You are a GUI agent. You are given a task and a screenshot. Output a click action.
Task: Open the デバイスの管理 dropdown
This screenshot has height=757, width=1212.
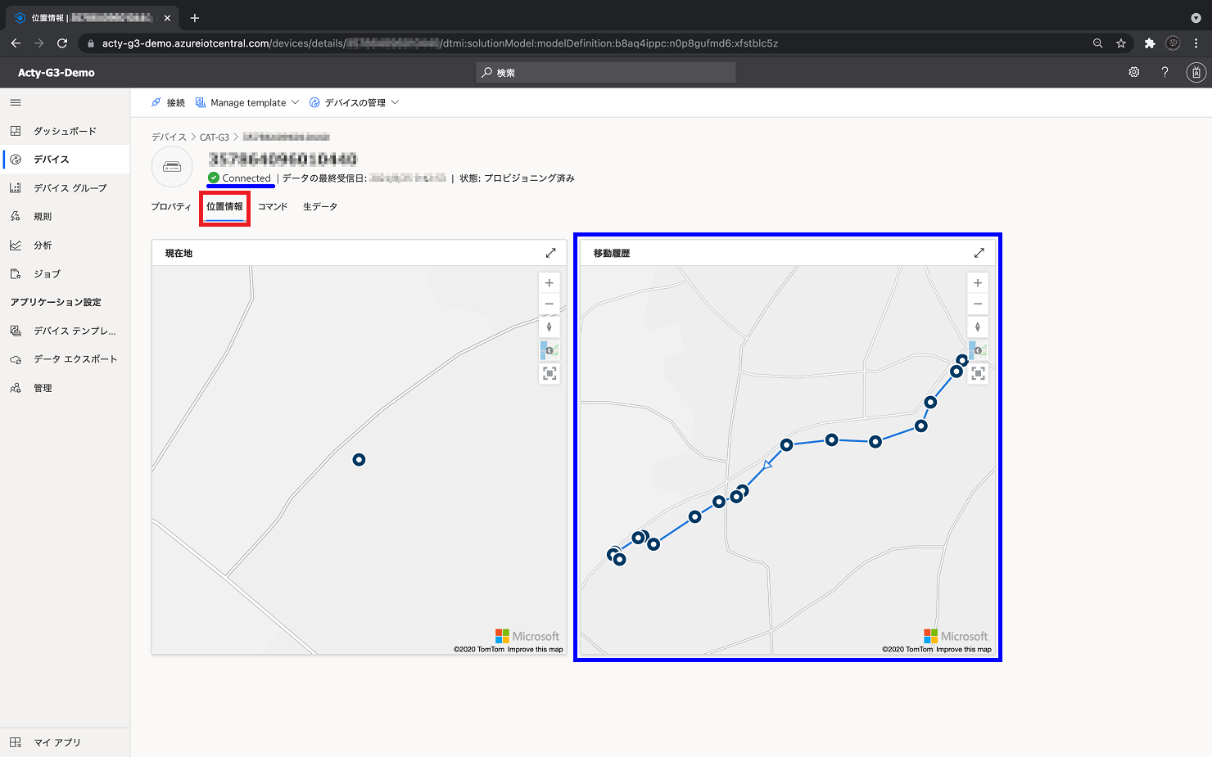coord(354,102)
